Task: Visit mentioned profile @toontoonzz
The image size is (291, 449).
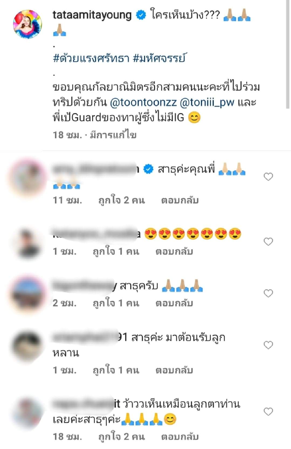Action: point(143,102)
